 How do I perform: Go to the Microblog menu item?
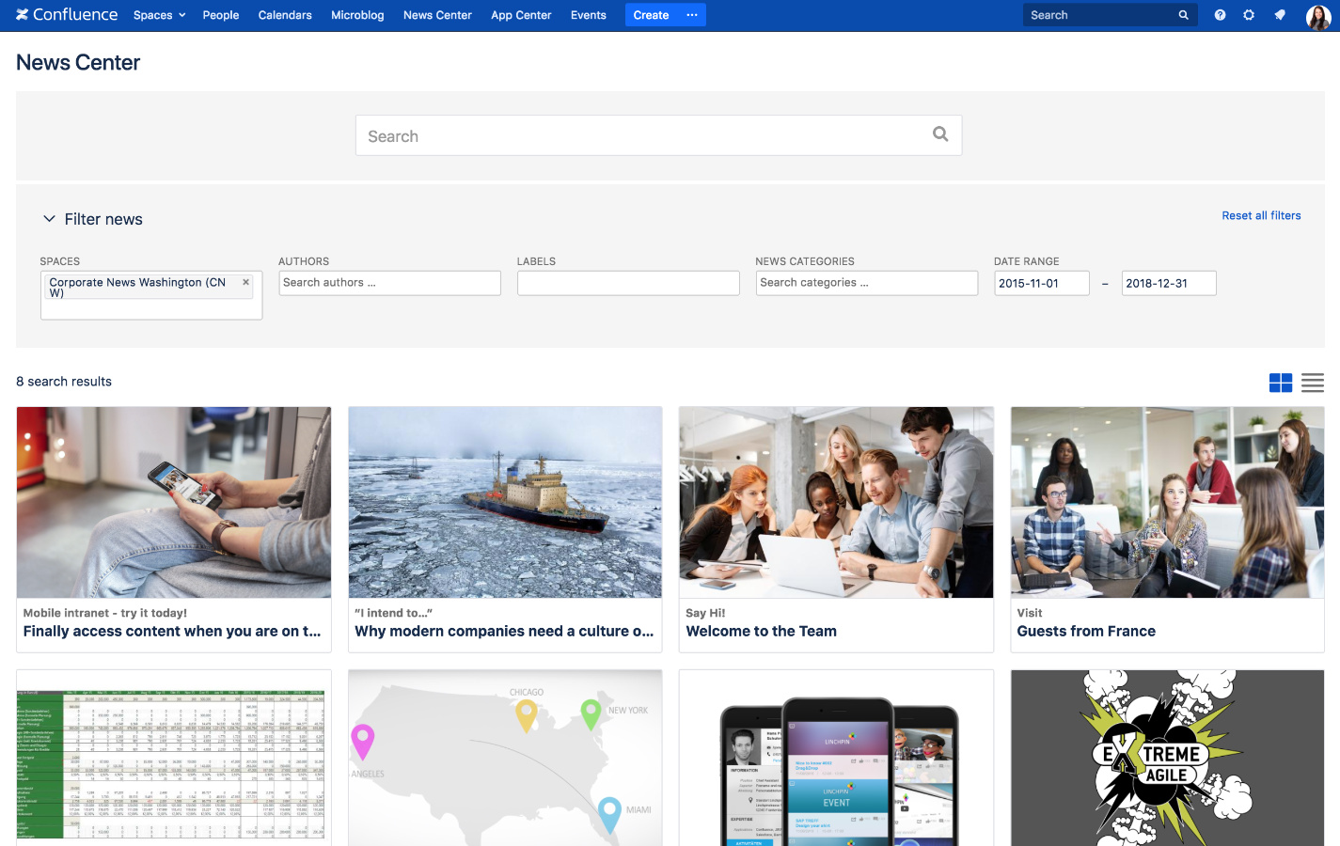point(357,15)
